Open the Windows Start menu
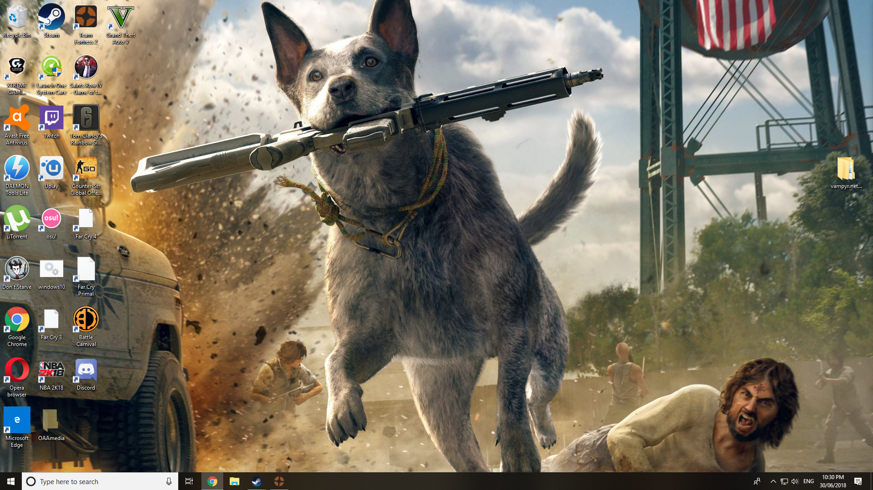Screen dimensions: 873x490 point(11,481)
